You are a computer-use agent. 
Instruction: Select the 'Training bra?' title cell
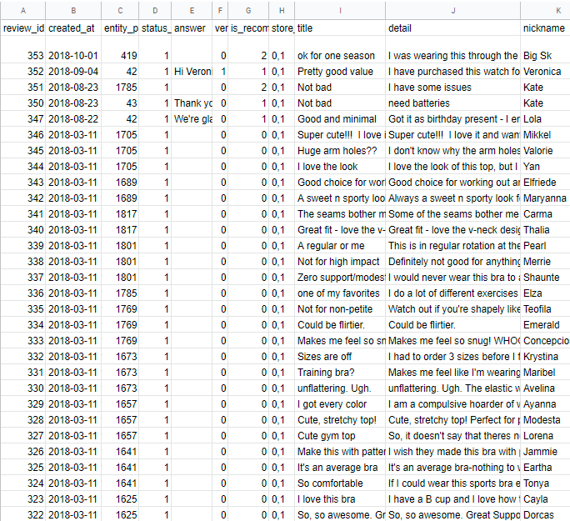coord(340,373)
